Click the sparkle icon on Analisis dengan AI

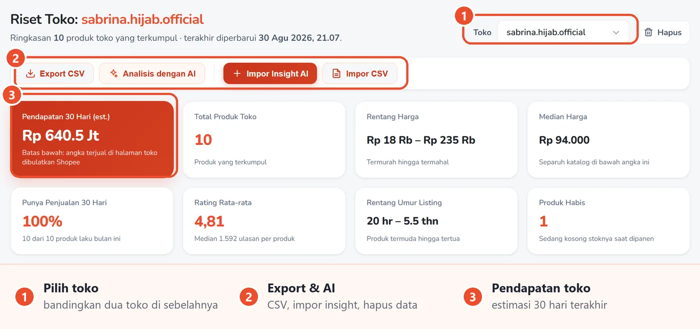[x=114, y=73]
